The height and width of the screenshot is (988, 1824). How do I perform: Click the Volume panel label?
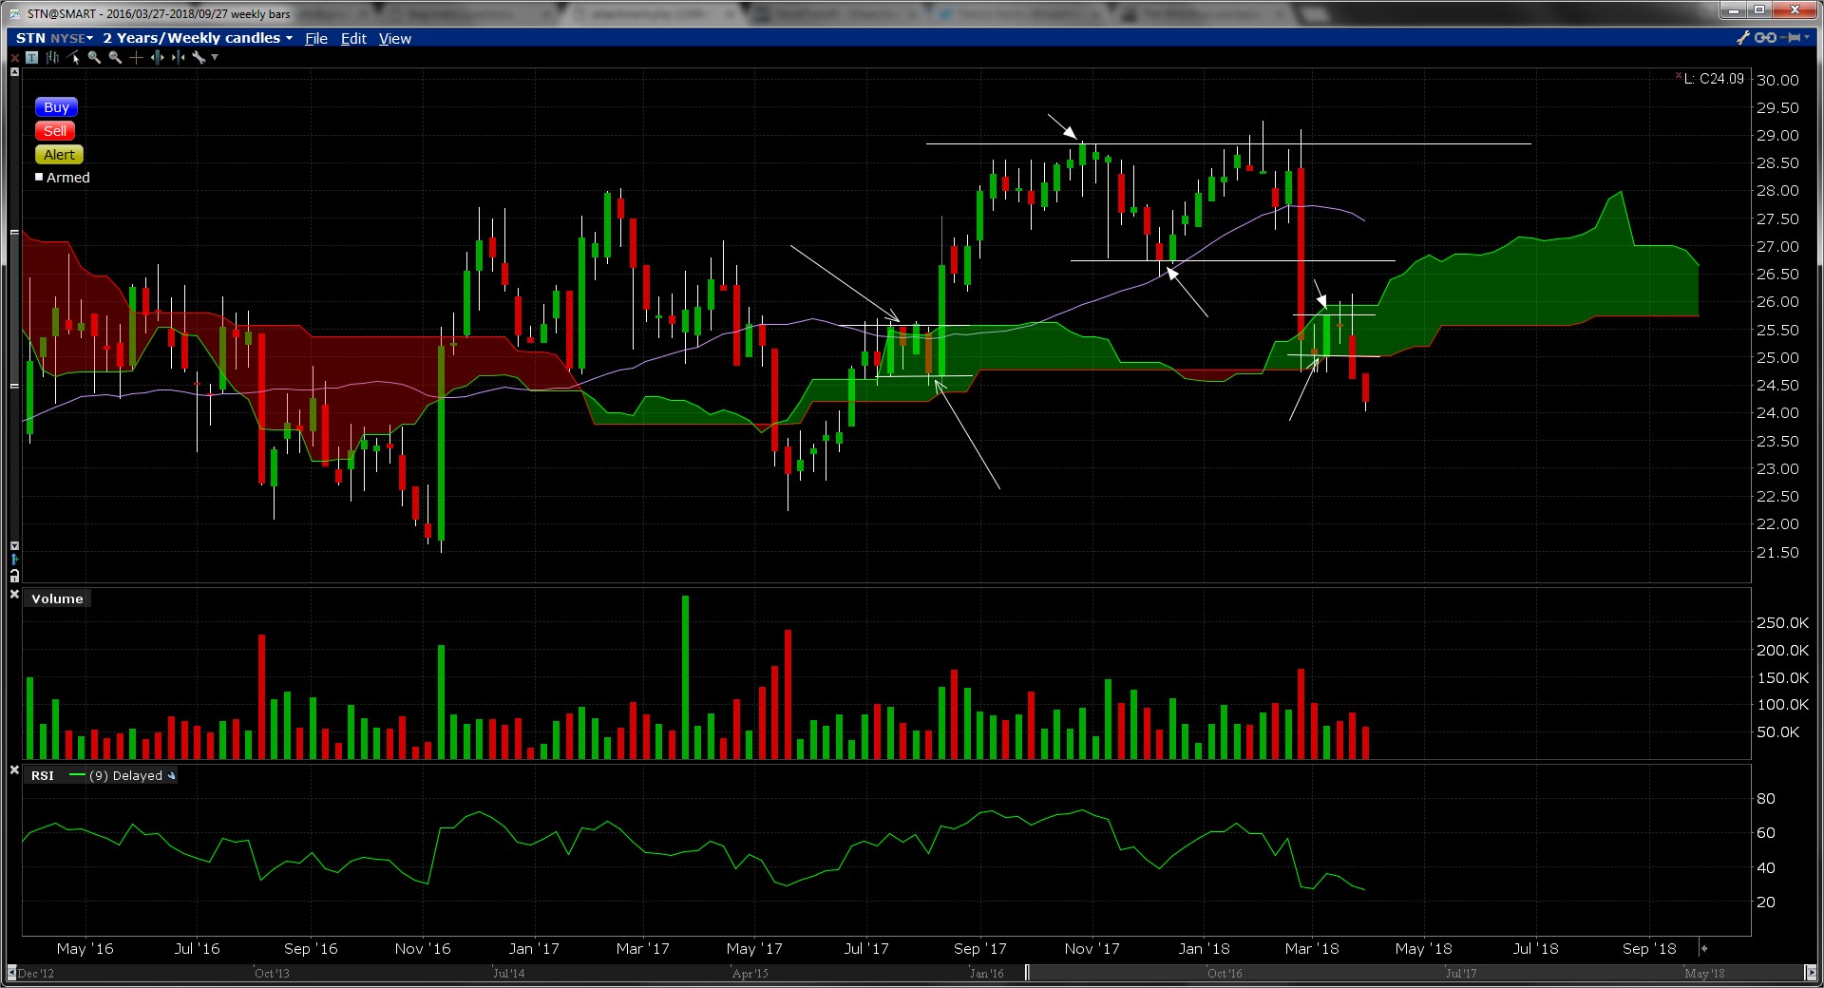(x=57, y=598)
